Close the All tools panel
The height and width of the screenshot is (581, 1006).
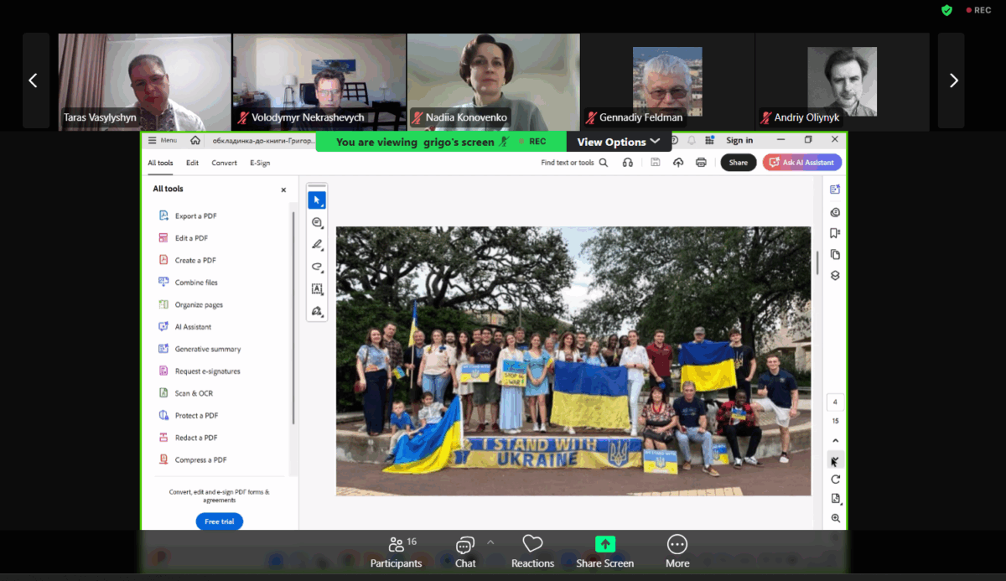pyautogui.click(x=283, y=190)
